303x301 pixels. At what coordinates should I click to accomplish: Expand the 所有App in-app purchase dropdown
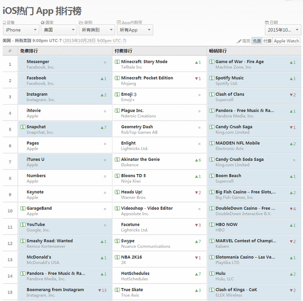click(135, 30)
